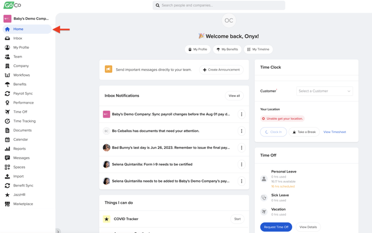
Task: Open options for Form I-9 notification
Action: (241, 164)
